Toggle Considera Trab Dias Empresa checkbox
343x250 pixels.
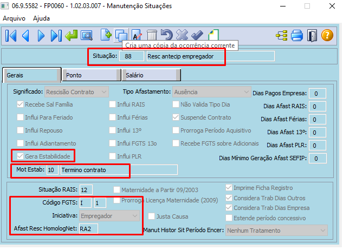tap(229, 208)
